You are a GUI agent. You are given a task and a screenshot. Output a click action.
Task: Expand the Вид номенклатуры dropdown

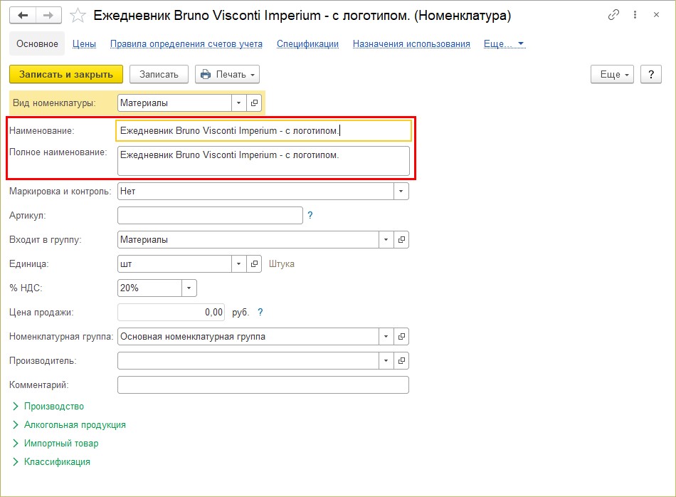pos(239,103)
